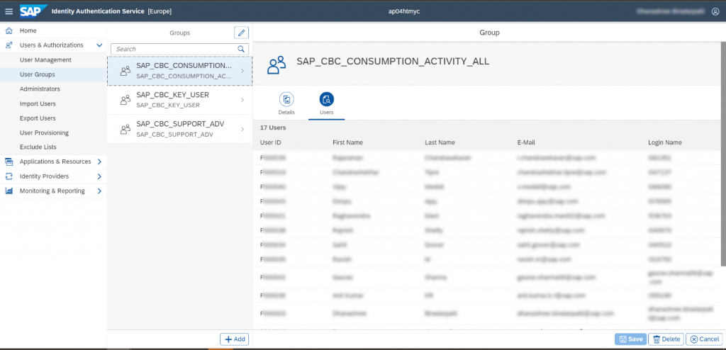Click the Identity Providers sync icon
726x350 pixels.
pos(9,176)
